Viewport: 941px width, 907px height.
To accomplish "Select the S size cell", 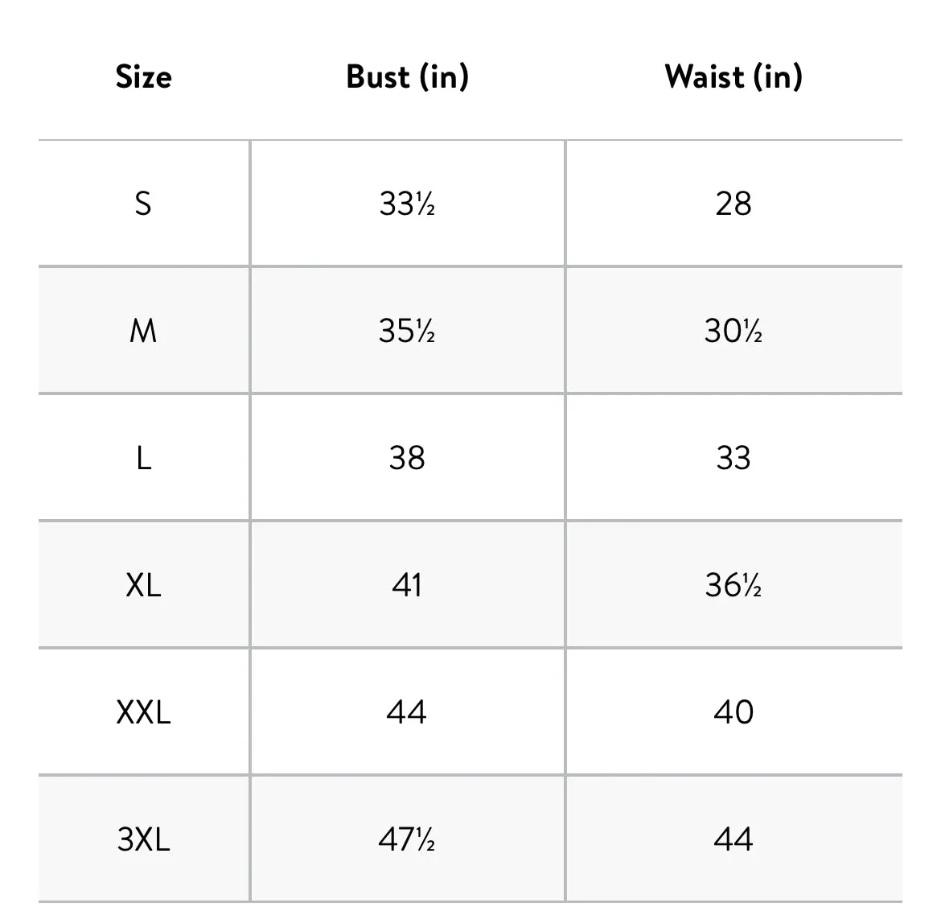I will [x=143, y=204].
